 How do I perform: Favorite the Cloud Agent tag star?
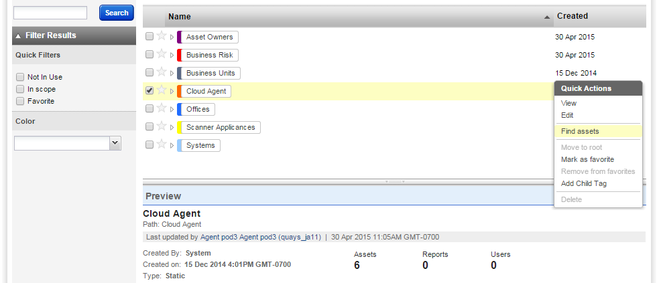[x=162, y=90]
